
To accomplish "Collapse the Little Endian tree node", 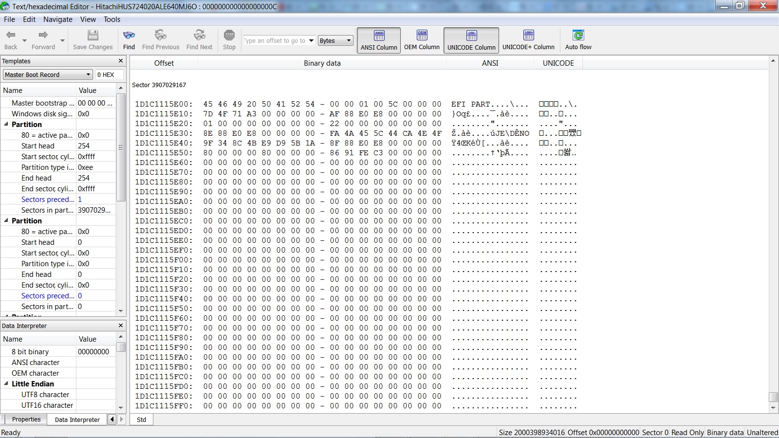I will pyautogui.click(x=6, y=383).
